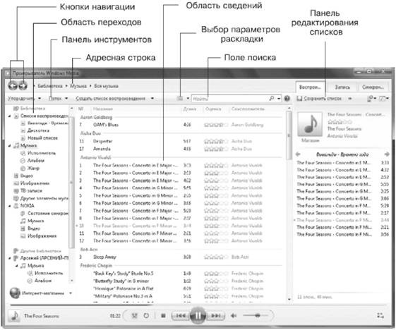
Task: Open Видео in the library tree
Action: point(26,176)
